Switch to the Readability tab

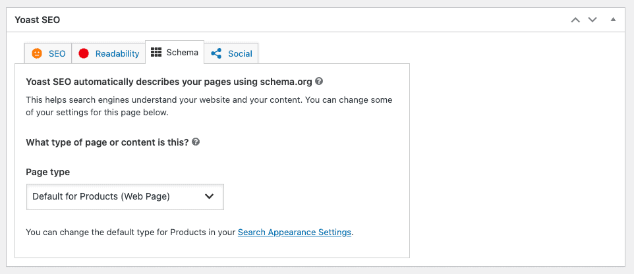click(108, 53)
